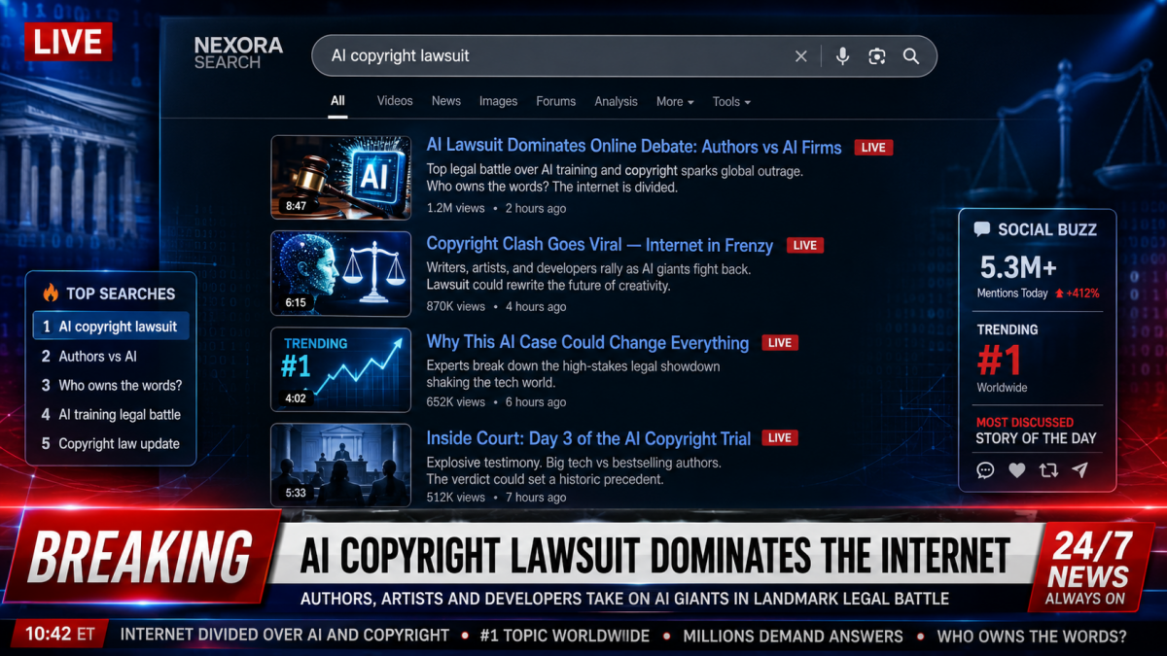This screenshot has width=1167, height=656.
Task: Play the Trending #1 chart thumbnail (4:02)
Action: [x=340, y=369]
